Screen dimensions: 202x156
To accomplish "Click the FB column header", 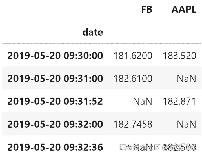I will [x=146, y=9].
